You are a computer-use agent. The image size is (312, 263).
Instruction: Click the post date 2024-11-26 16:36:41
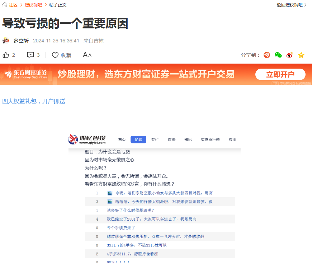click(x=56, y=41)
